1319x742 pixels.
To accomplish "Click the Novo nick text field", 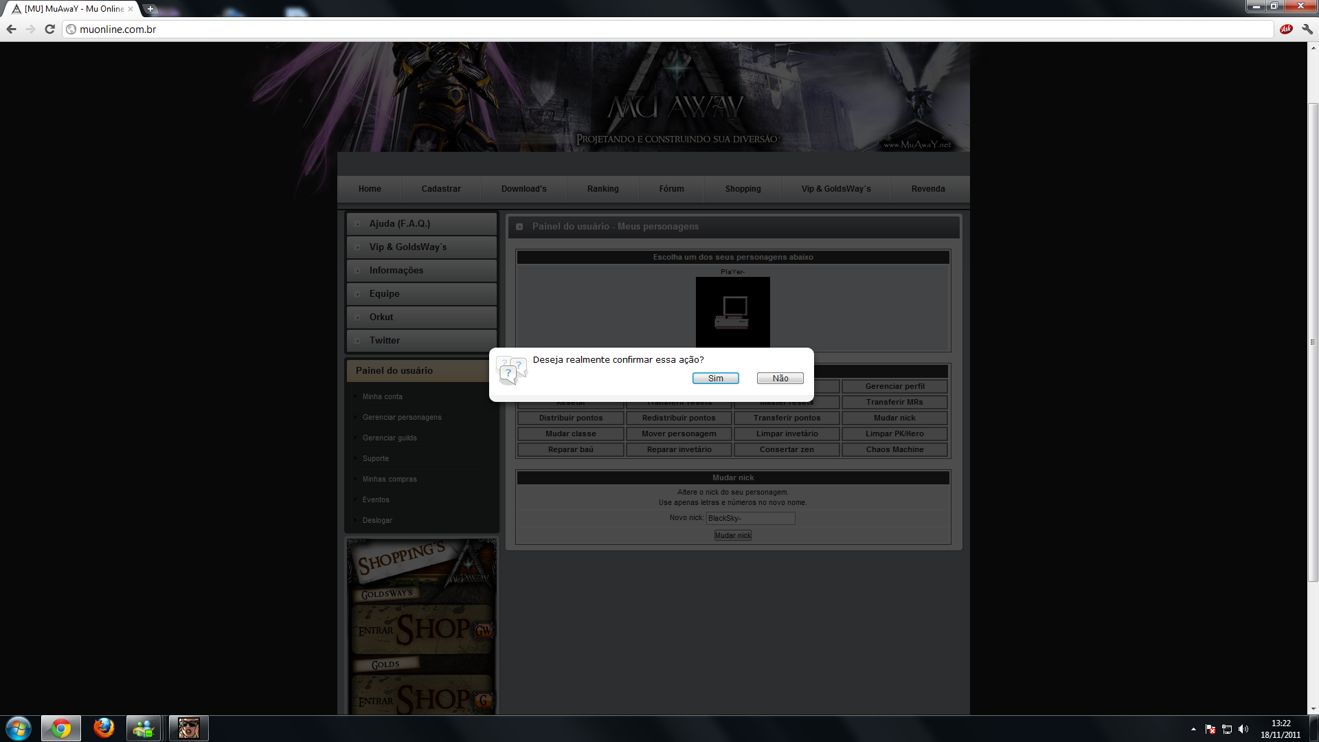I will (750, 519).
